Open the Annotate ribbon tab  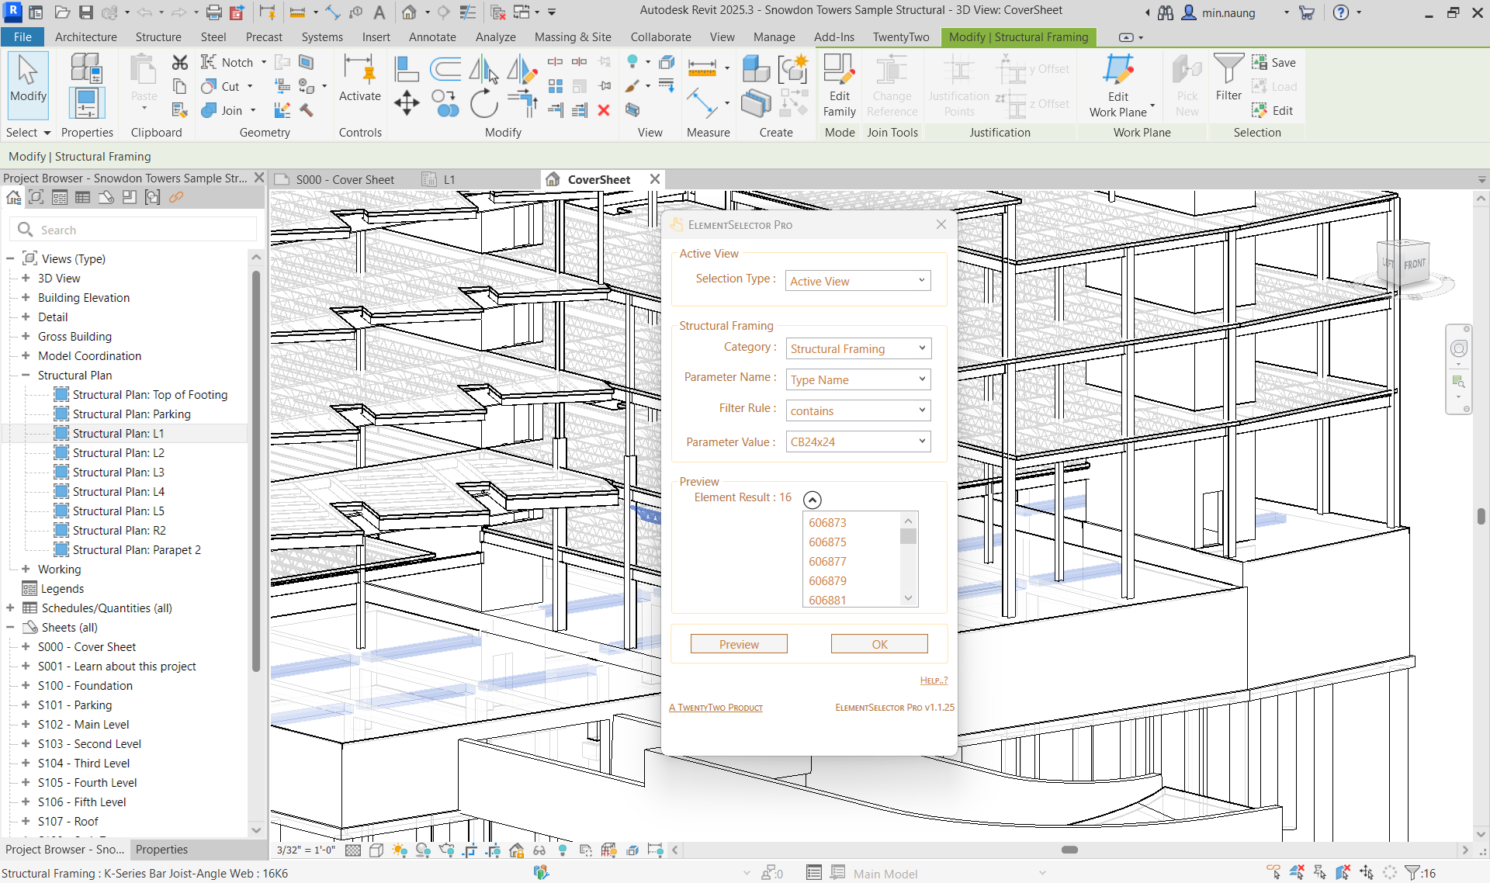(432, 36)
